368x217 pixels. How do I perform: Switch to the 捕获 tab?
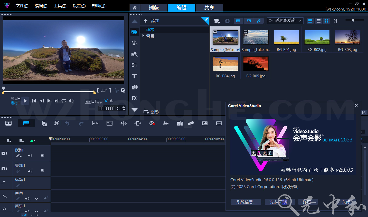pyautogui.click(x=154, y=8)
